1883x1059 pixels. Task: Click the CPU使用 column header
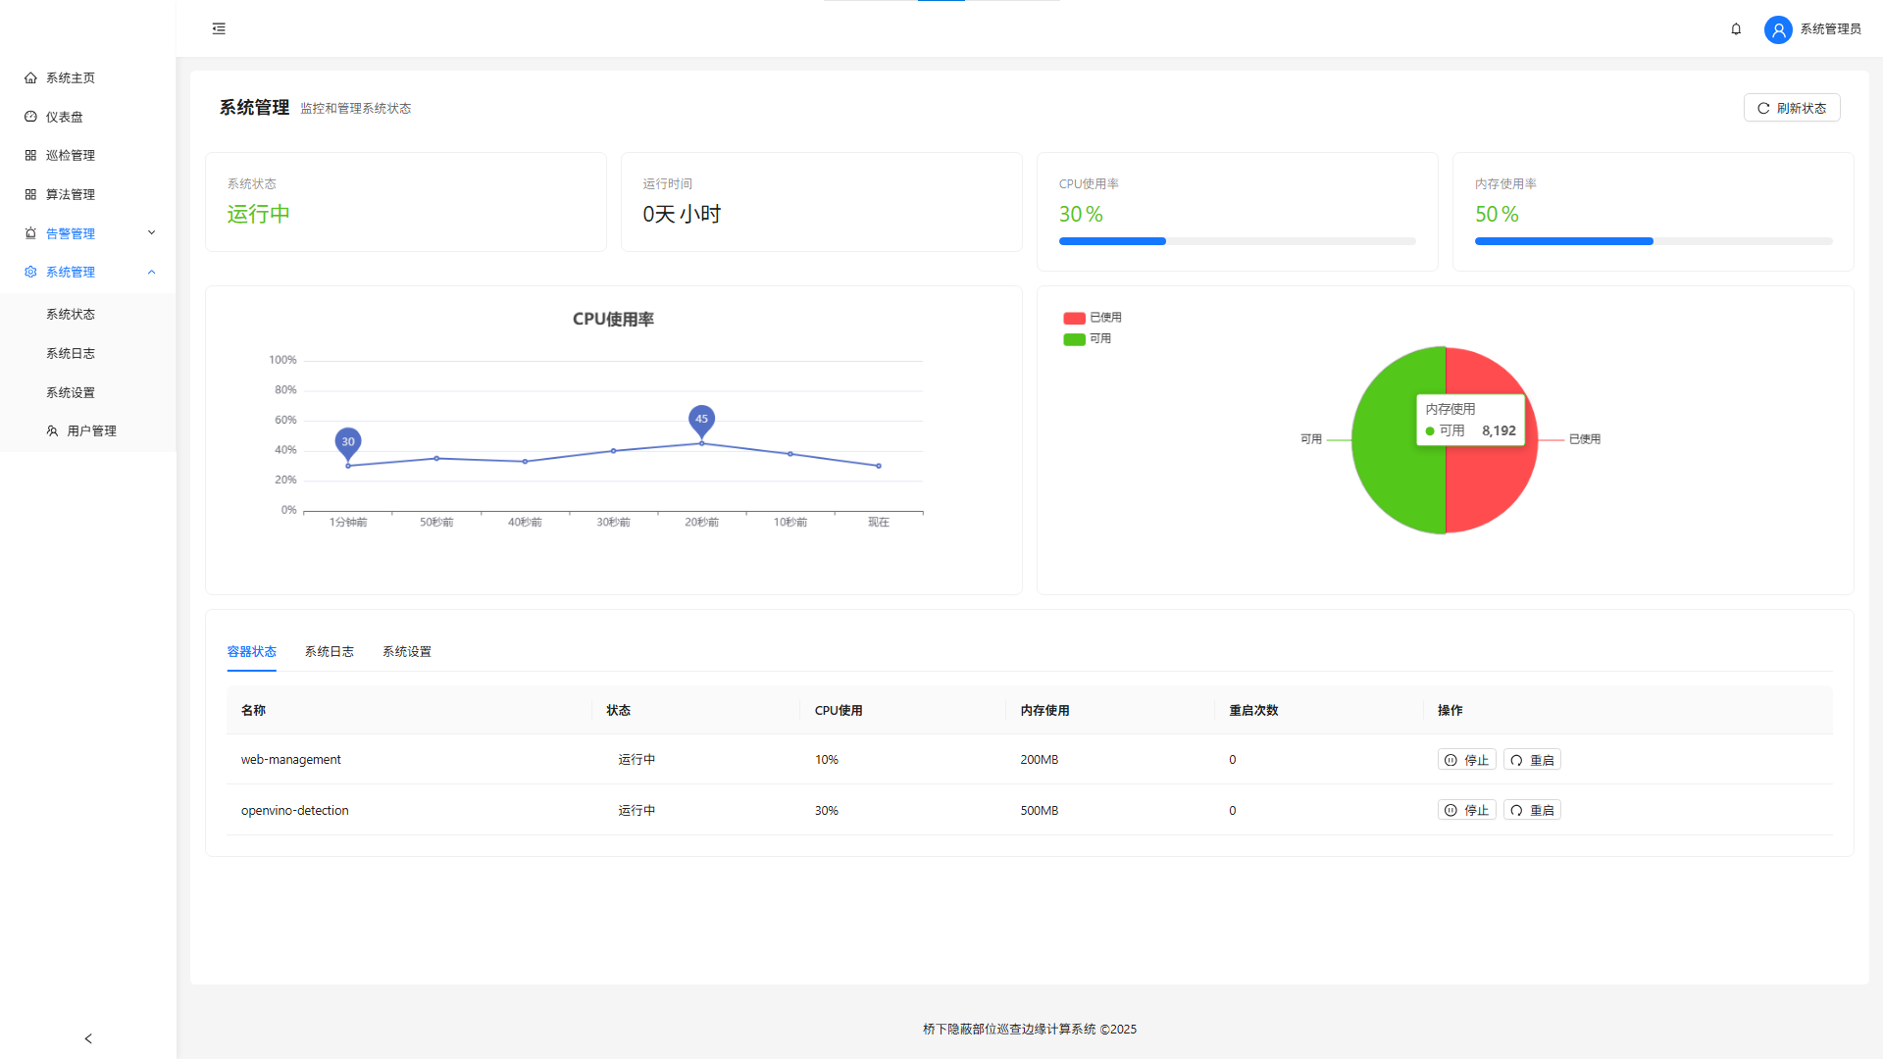click(839, 710)
